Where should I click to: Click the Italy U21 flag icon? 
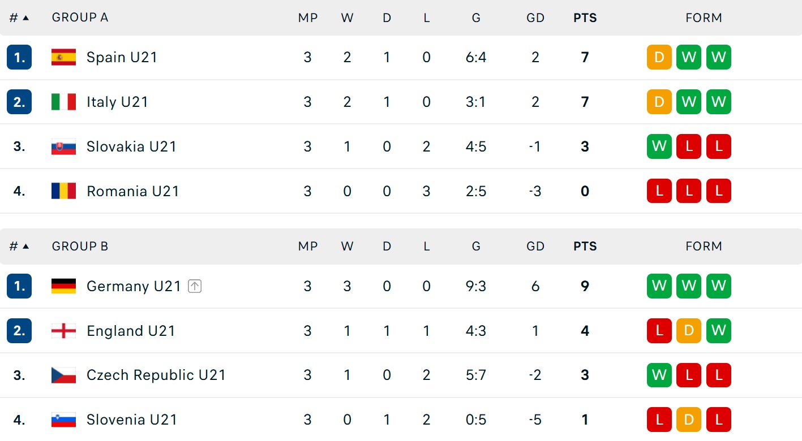point(63,102)
